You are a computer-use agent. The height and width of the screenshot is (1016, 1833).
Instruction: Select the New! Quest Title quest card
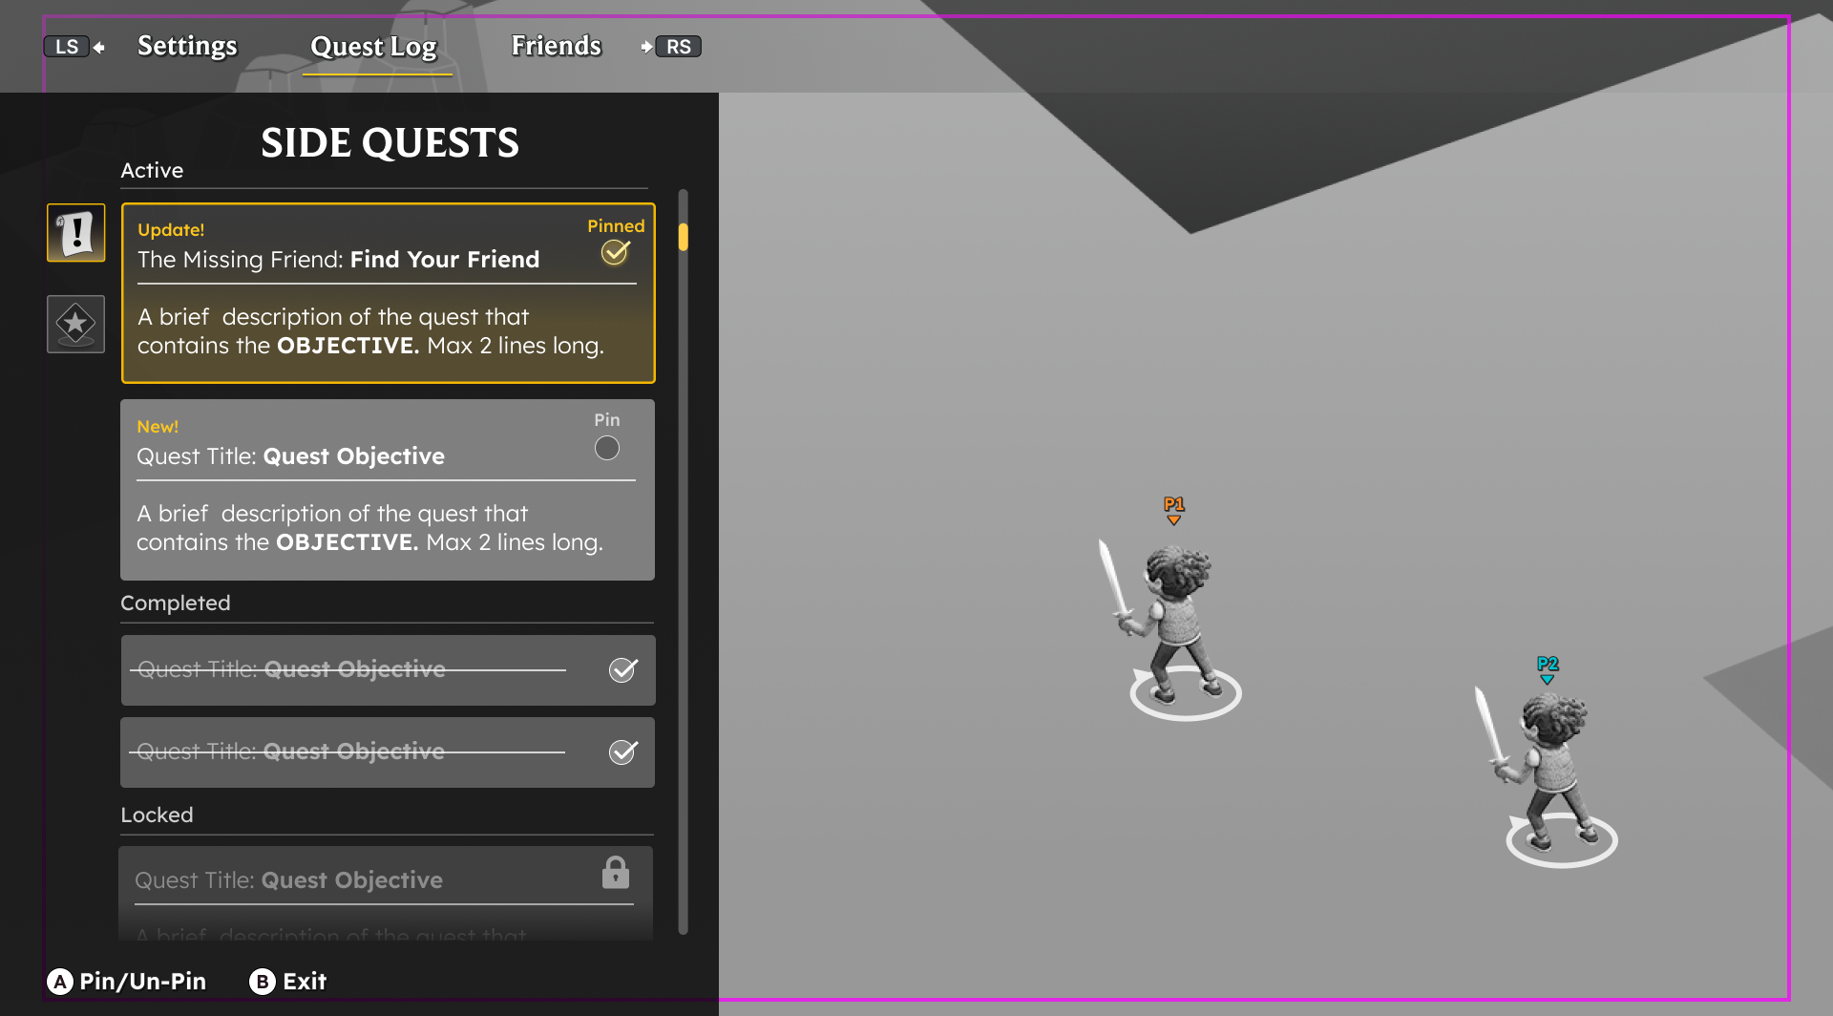click(x=388, y=490)
